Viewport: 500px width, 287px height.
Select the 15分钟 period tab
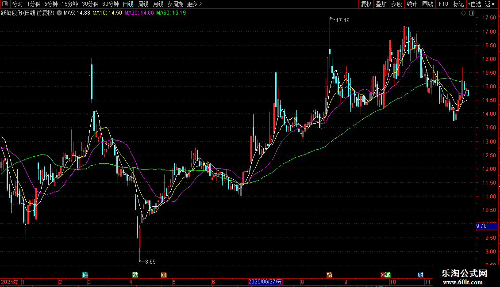(x=70, y=4)
